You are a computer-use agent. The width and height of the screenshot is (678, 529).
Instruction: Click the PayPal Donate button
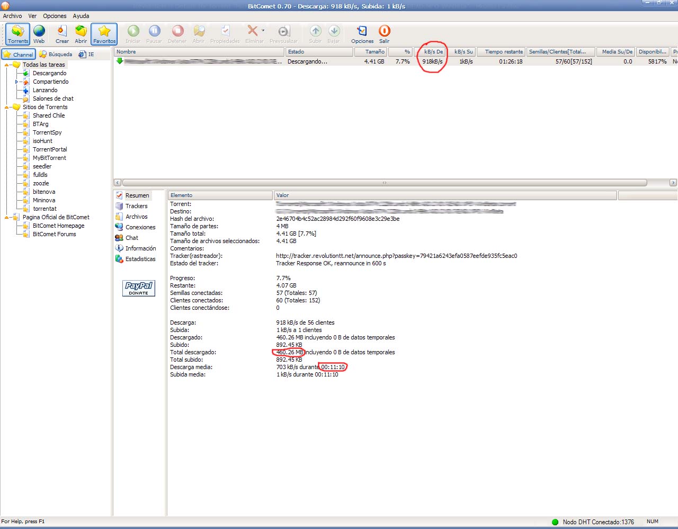(x=139, y=288)
